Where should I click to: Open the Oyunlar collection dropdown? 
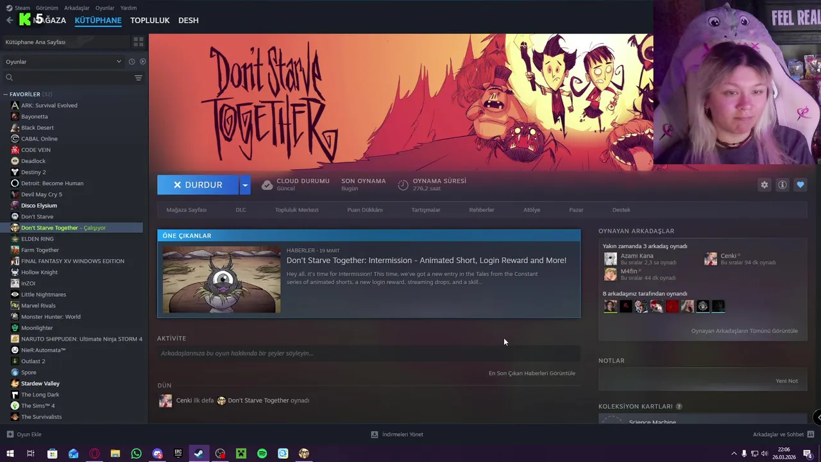tap(63, 62)
